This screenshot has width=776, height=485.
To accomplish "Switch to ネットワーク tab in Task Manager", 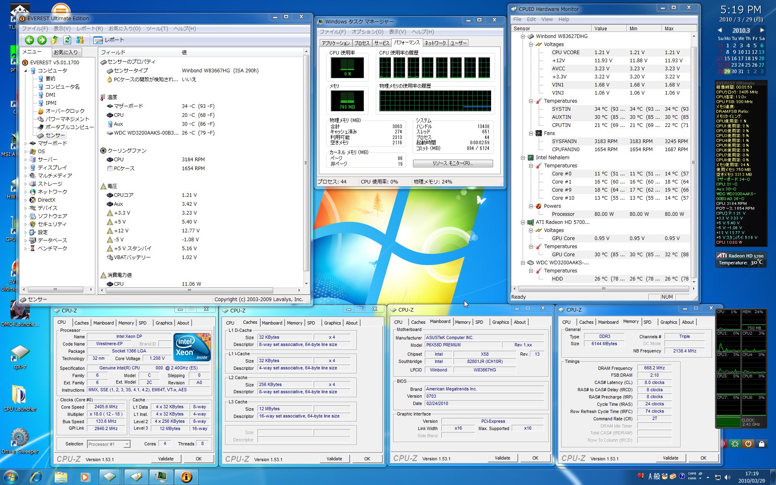I will tap(435, 43).
